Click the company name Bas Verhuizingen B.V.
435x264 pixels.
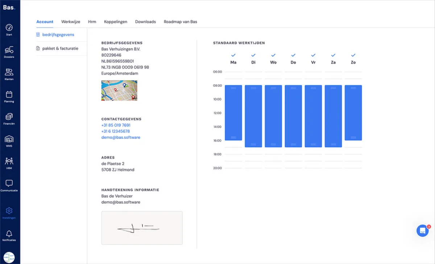coord(121,49)
